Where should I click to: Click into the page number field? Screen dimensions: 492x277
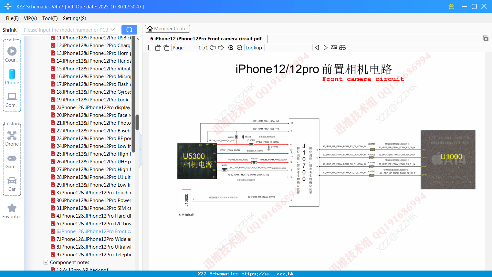(195, 47)
